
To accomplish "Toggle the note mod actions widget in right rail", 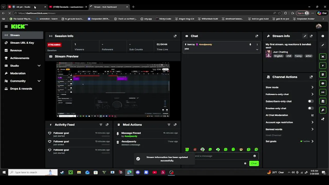I will point(323,75).
